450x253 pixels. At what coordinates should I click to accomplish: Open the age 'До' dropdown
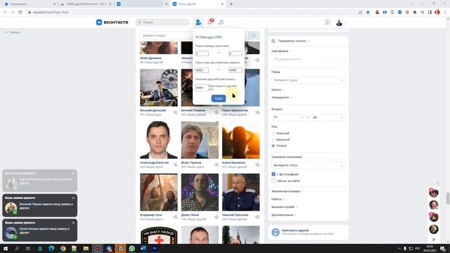click(x=328, y=117)
